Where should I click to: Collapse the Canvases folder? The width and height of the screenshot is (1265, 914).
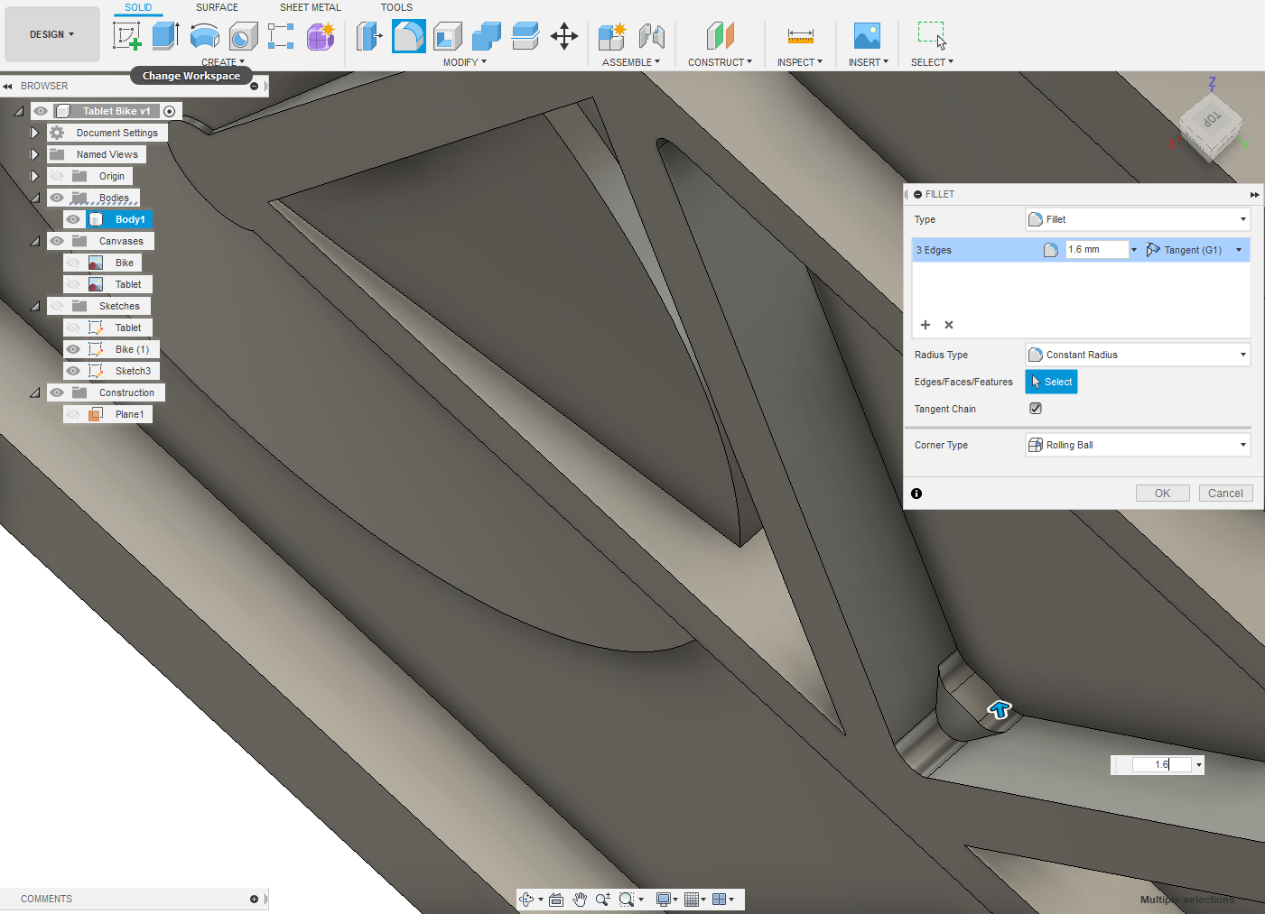tap(34, 241)
